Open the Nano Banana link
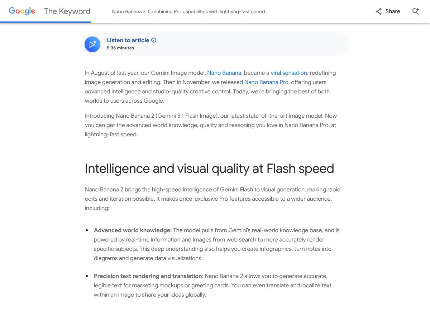This screenshot has height=322, width=430. pos(224,73)
